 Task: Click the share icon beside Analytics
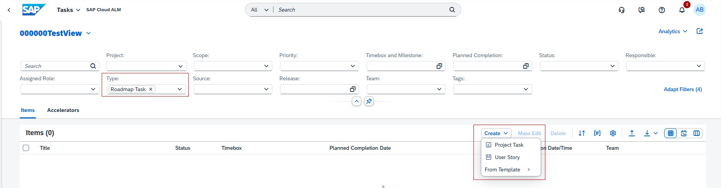click(x=699, y=31)
